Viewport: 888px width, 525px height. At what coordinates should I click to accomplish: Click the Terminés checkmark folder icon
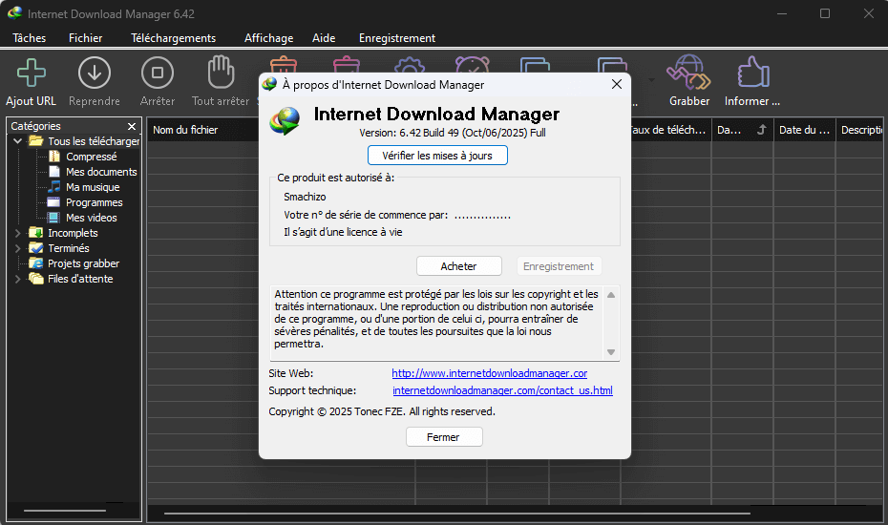tap(35, 248)
